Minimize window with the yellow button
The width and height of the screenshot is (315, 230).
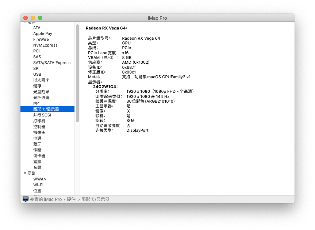point(33,18)
